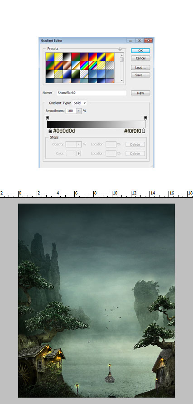
Task: Click the presets scrollbar thumb
Action: (x=122, y=59)
